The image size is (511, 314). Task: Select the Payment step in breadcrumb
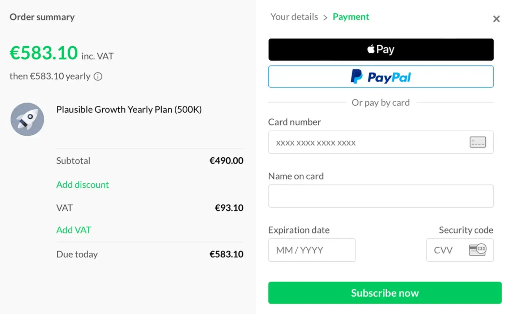350,17
